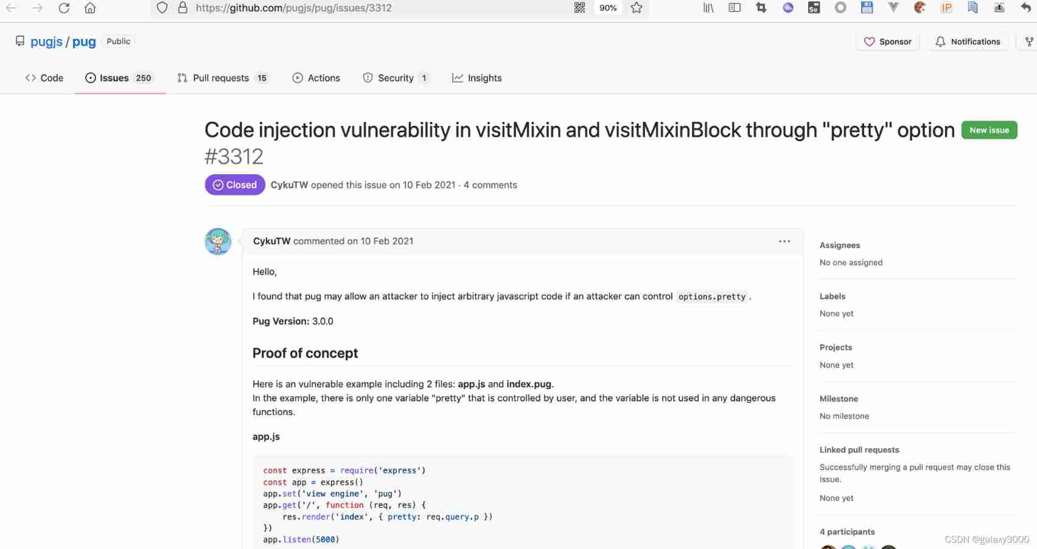The height and width of the screenshot is (549, 1037).
Task: Switch to the Code tab
Action: point(44,78)
